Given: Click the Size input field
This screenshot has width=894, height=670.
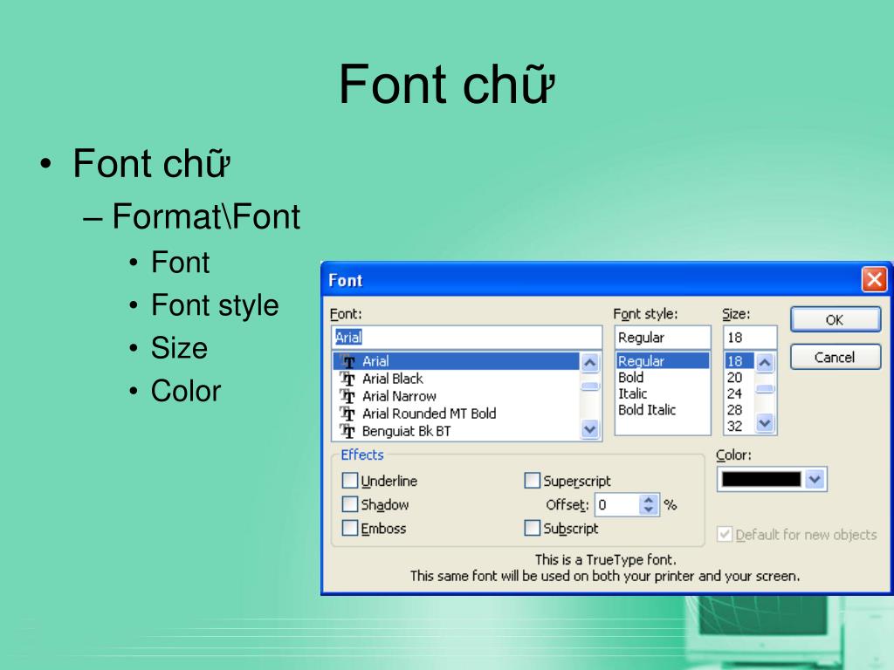Looking at the screenshot, I should pyautogui.click(x=750, y=338).
